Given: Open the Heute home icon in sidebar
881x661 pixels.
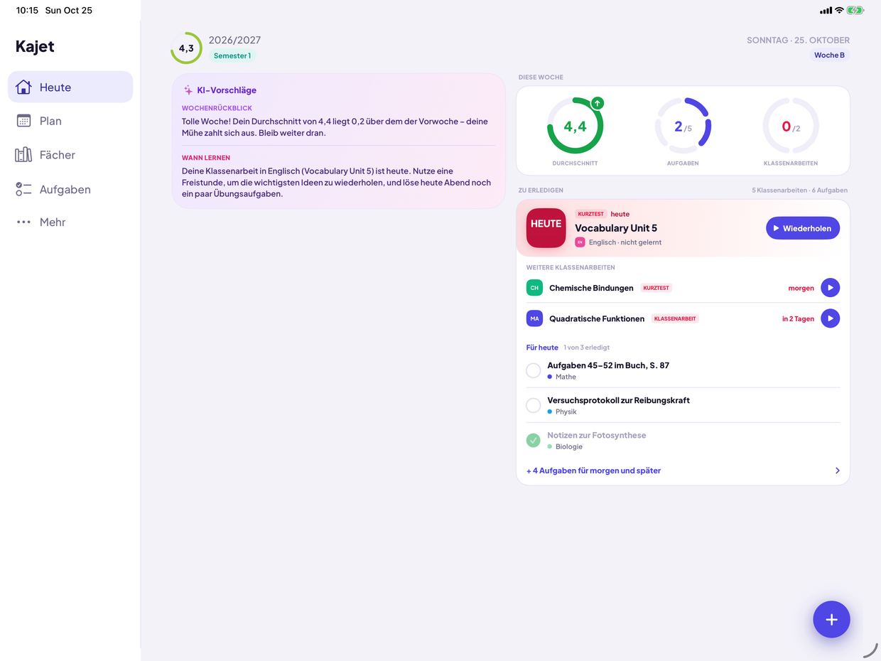Looking at the screenshot, I should (23, 87).
